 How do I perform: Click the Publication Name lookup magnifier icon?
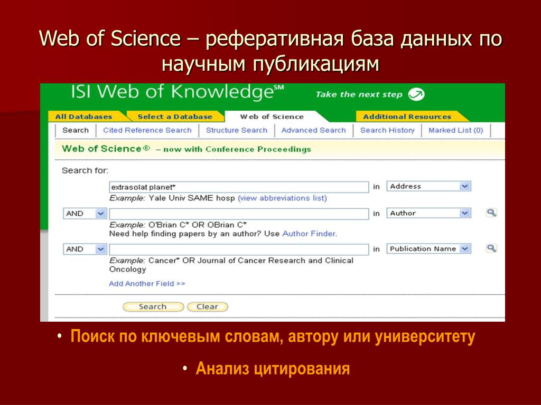491,248
